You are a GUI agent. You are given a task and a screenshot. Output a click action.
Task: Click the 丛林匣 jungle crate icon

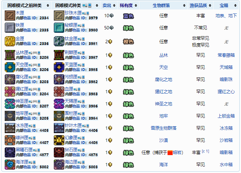[10, 55]
